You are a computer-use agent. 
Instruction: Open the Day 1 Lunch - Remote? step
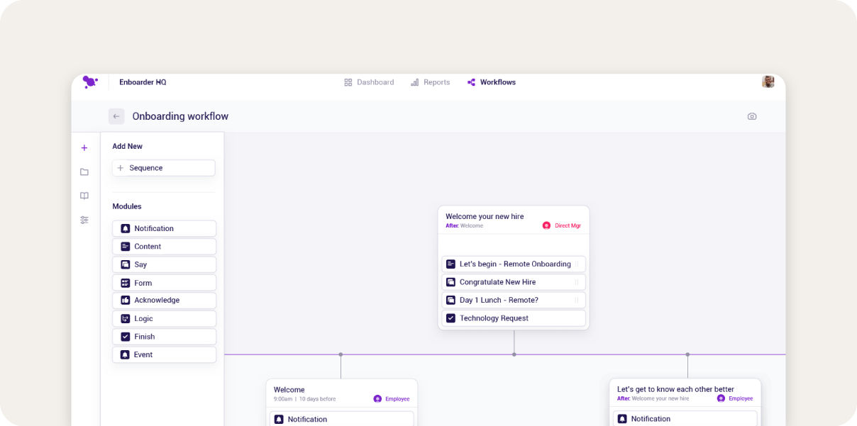point(514,300)
